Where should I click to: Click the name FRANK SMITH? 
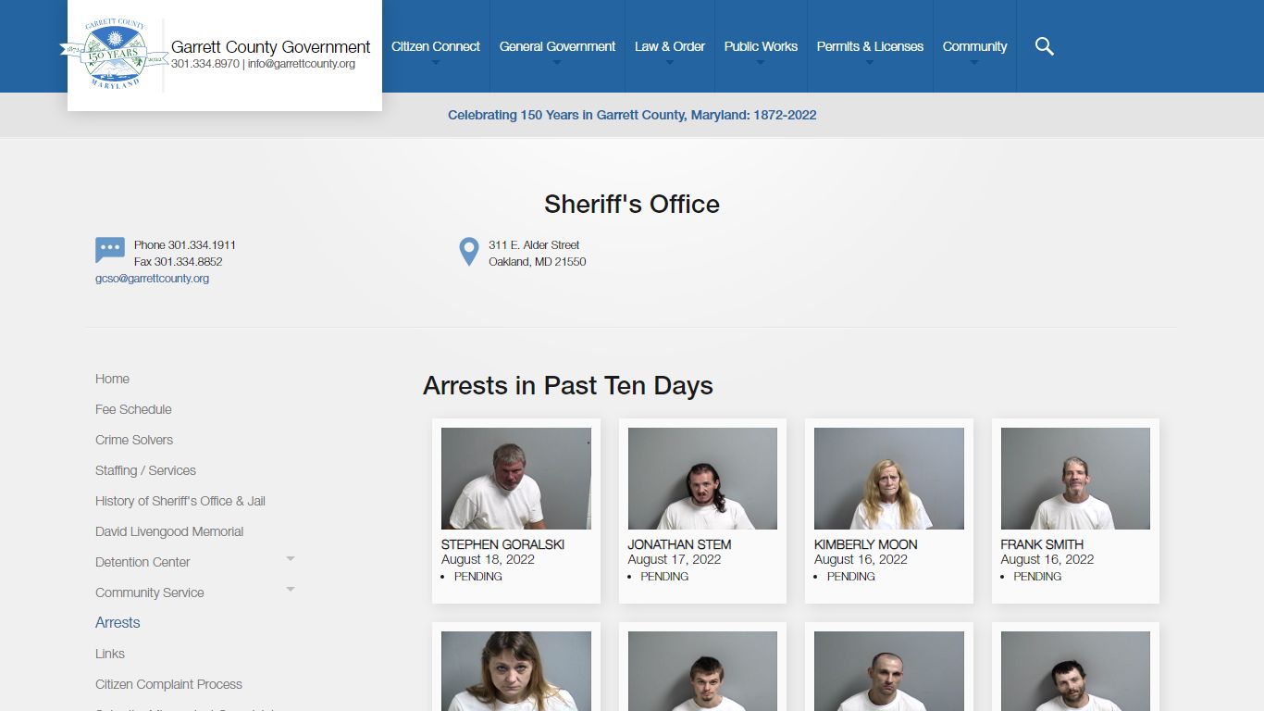tap(1042, 544)
